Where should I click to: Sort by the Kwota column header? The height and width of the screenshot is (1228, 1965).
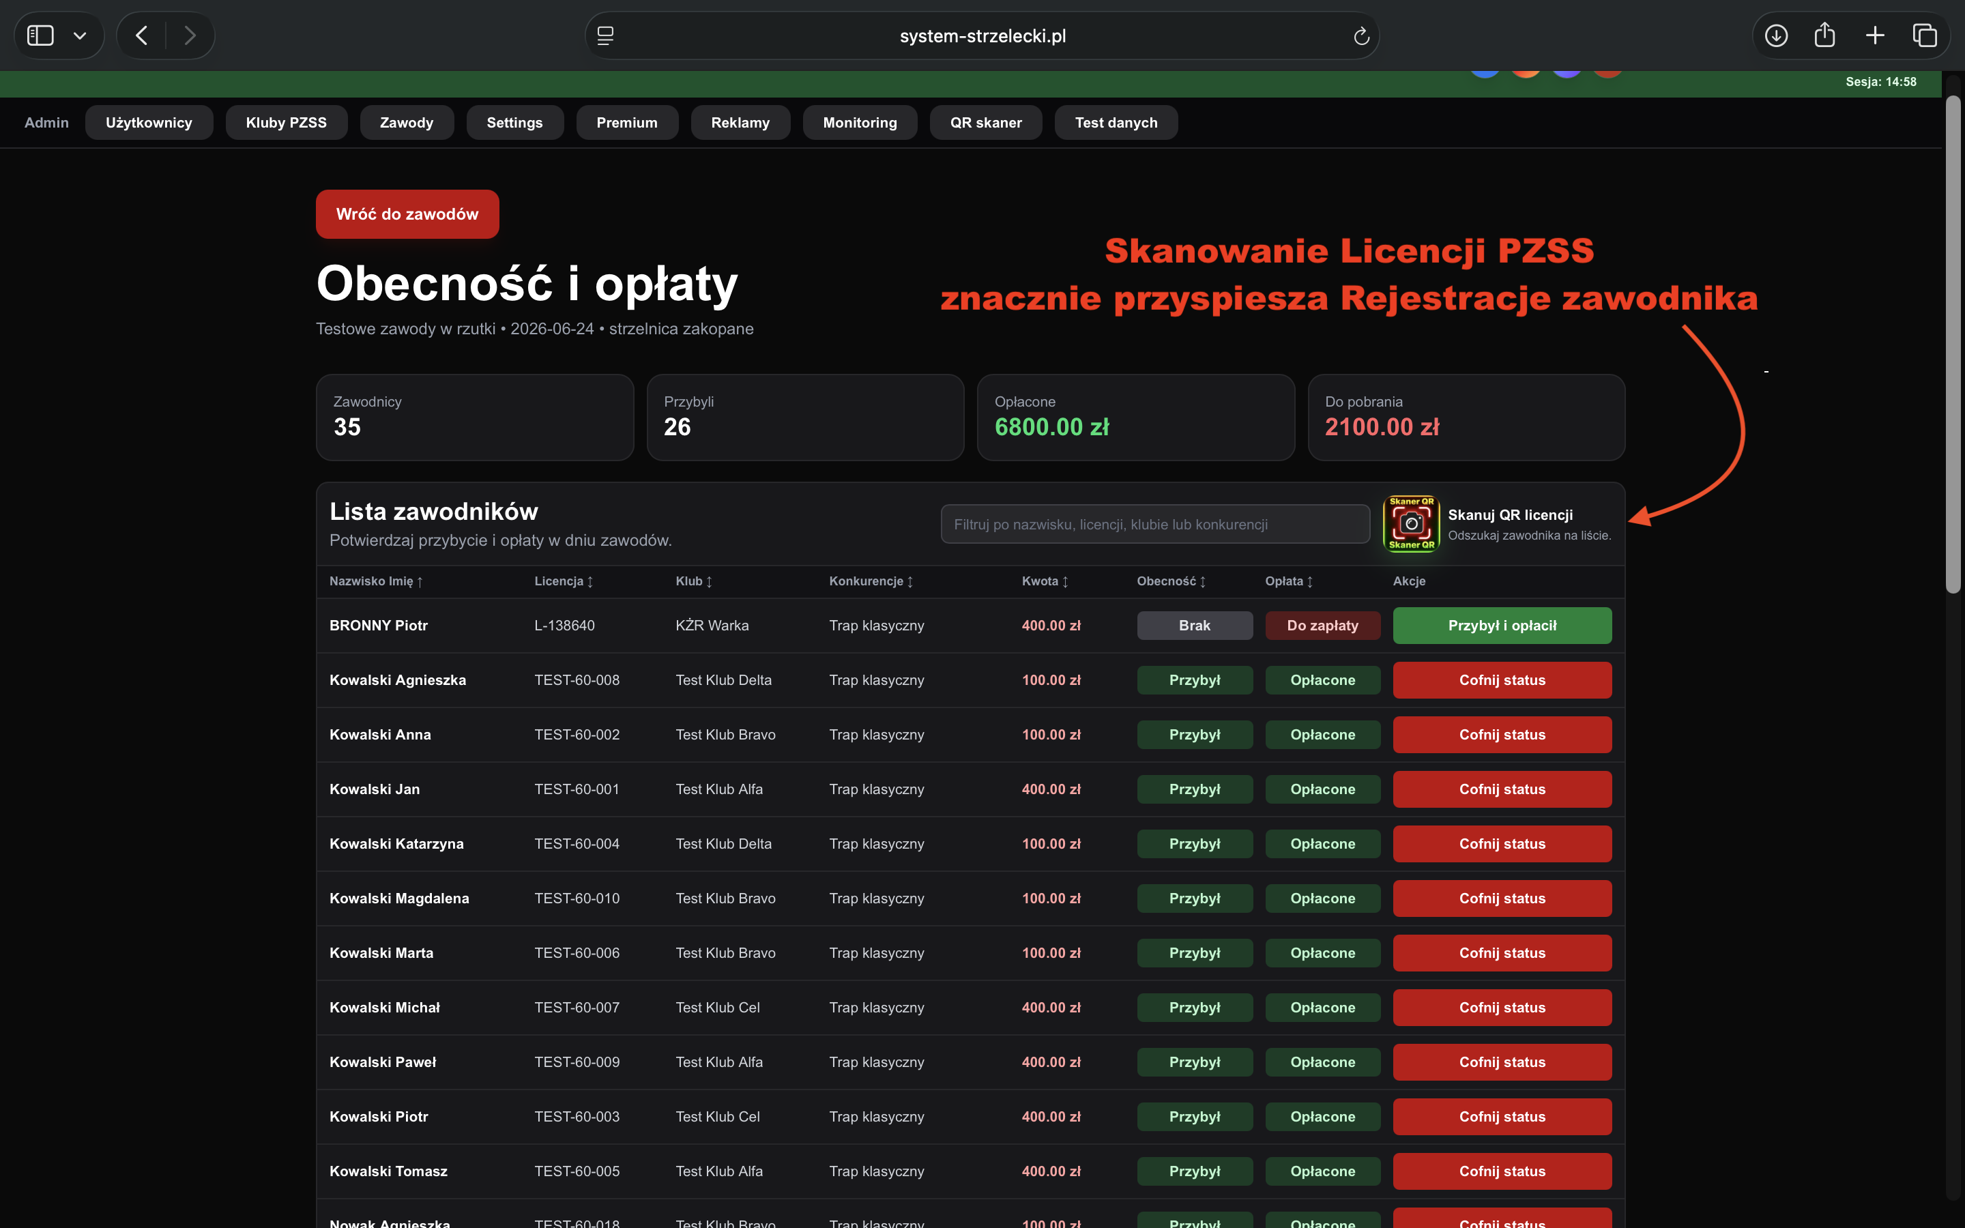(x=1045, y=581)
